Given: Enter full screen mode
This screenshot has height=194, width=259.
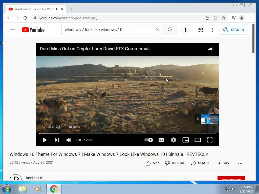Looking at the screenshot, I should [210, 140].
